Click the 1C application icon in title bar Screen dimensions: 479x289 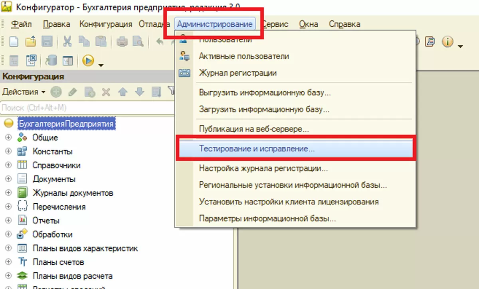point(7,6)
